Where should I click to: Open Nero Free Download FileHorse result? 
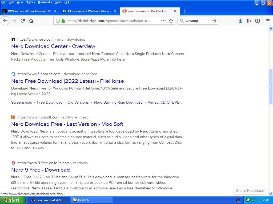(67, 81)
